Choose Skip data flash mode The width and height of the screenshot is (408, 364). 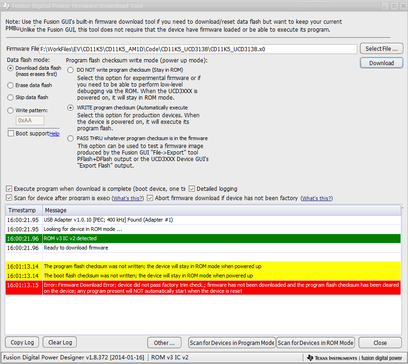tap(10, 97)
